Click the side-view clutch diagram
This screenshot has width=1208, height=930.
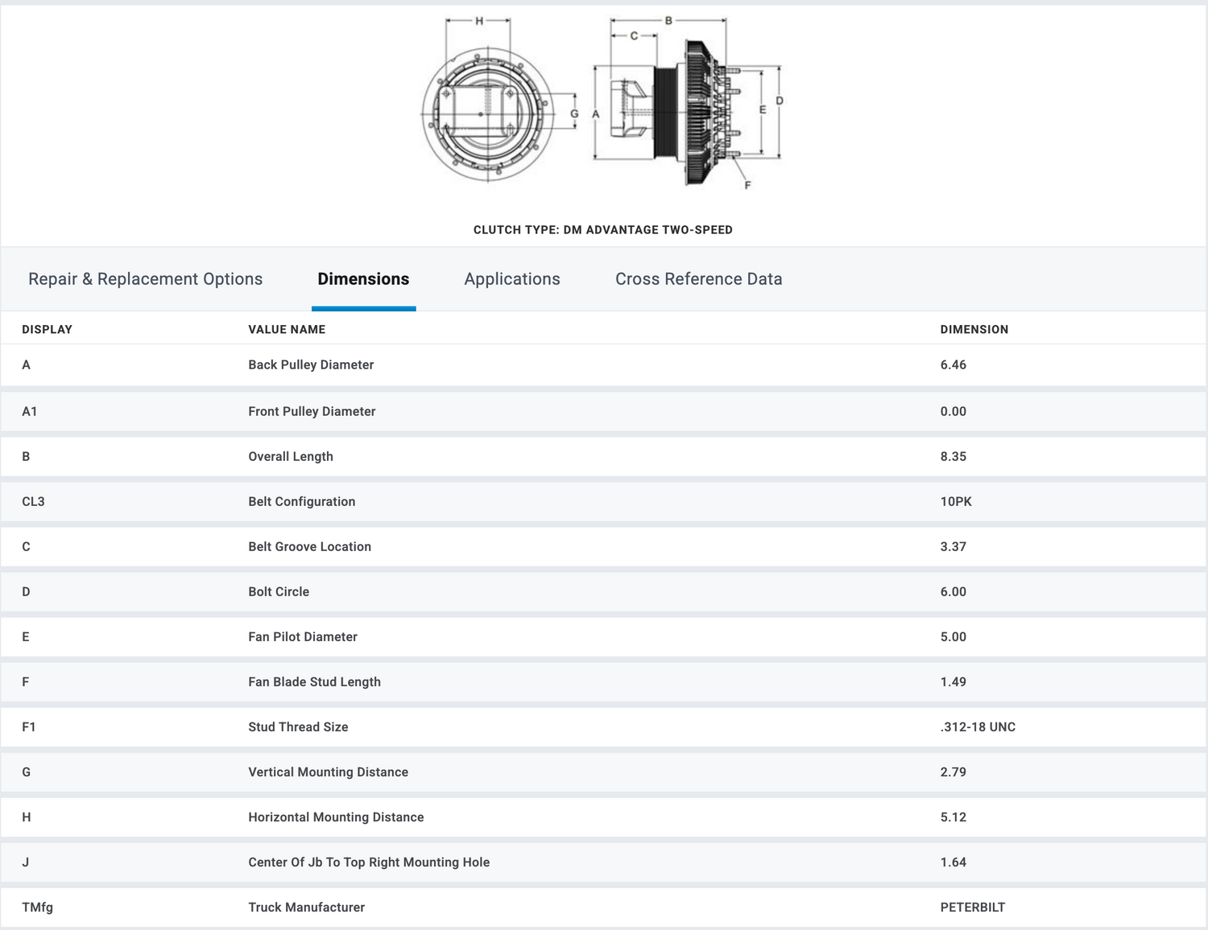pos(685,113)
